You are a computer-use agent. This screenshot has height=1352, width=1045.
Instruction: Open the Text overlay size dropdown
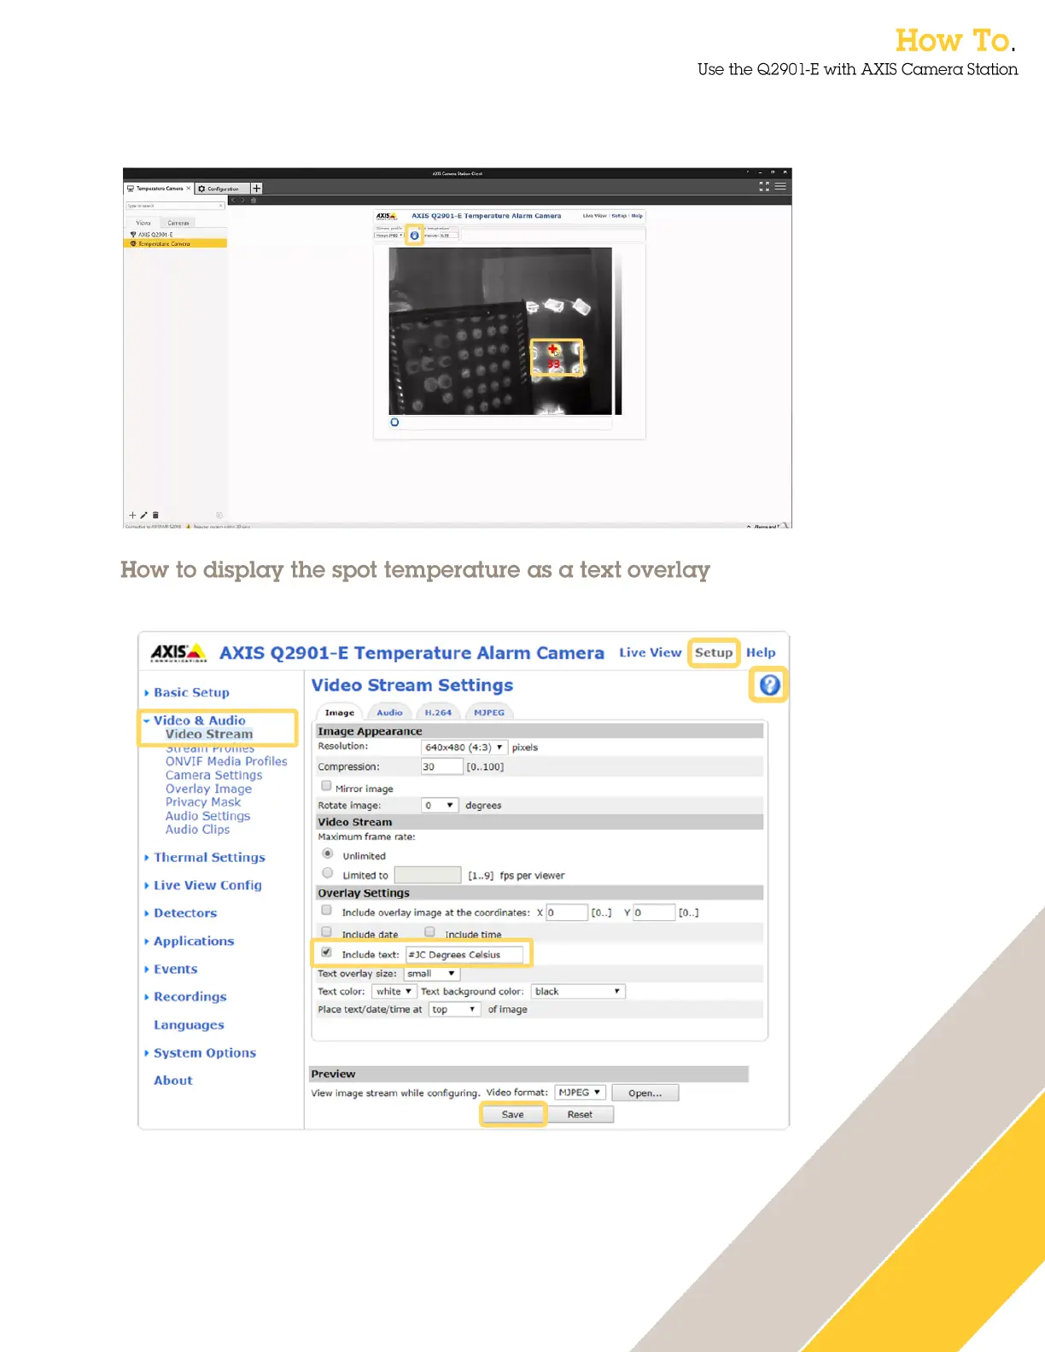pyautogui.click(x=432, y=973)
